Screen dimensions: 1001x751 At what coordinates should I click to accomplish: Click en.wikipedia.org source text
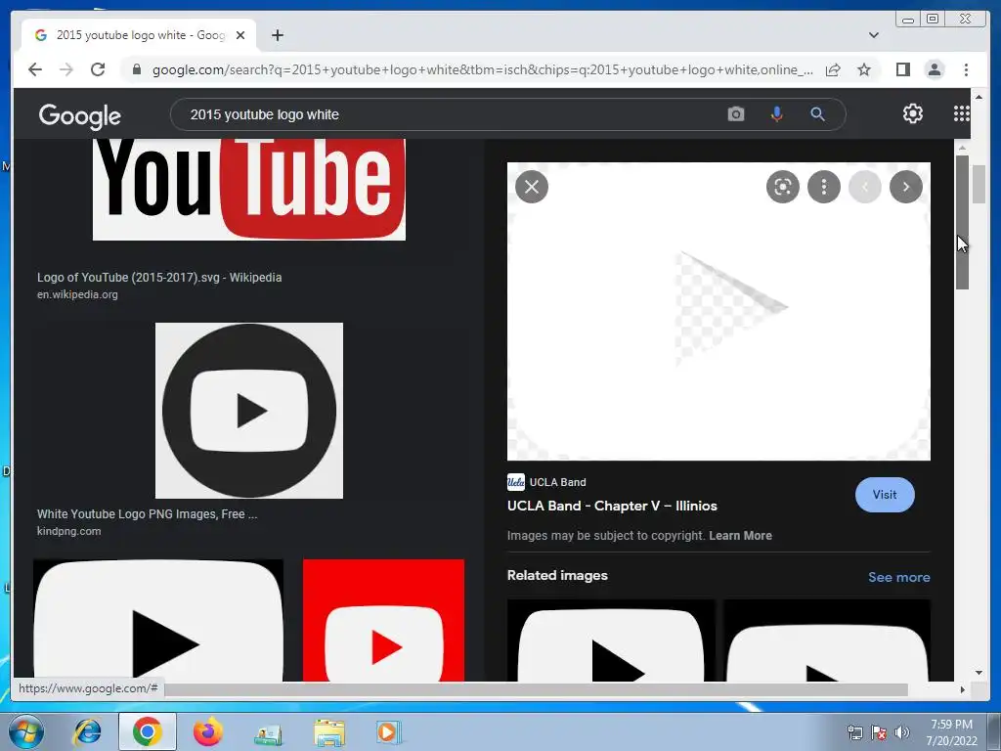pyautogui.click(x=77, y=294)
